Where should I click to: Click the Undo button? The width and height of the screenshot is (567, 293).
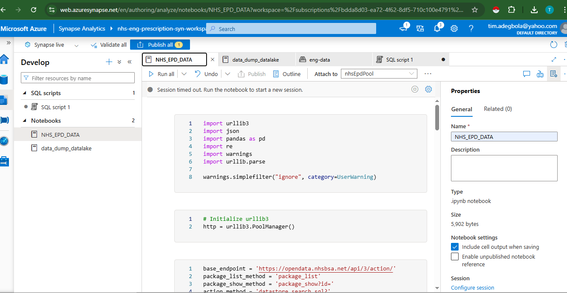click(206, 74)
